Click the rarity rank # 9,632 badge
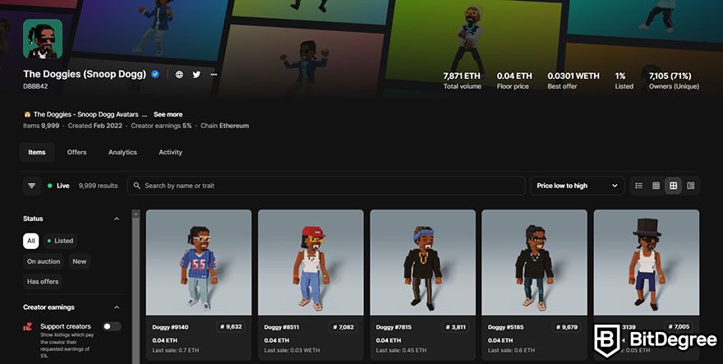Image resolution: width=723 pixels, height=364 pixels. tap(231, 327)
